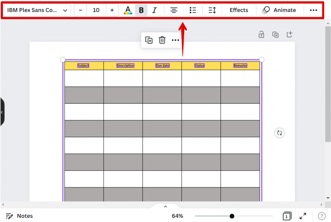Apply a bulleted list
331x222 pixels.
point(193,10)
